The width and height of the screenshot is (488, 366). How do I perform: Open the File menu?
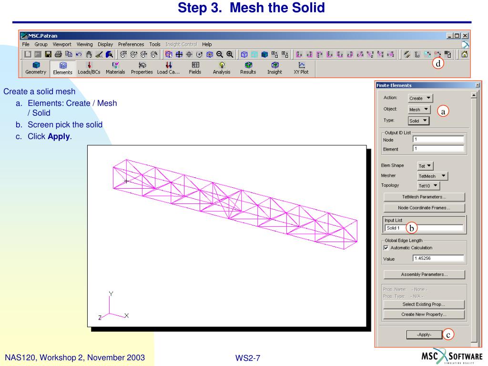pos(26,44)
